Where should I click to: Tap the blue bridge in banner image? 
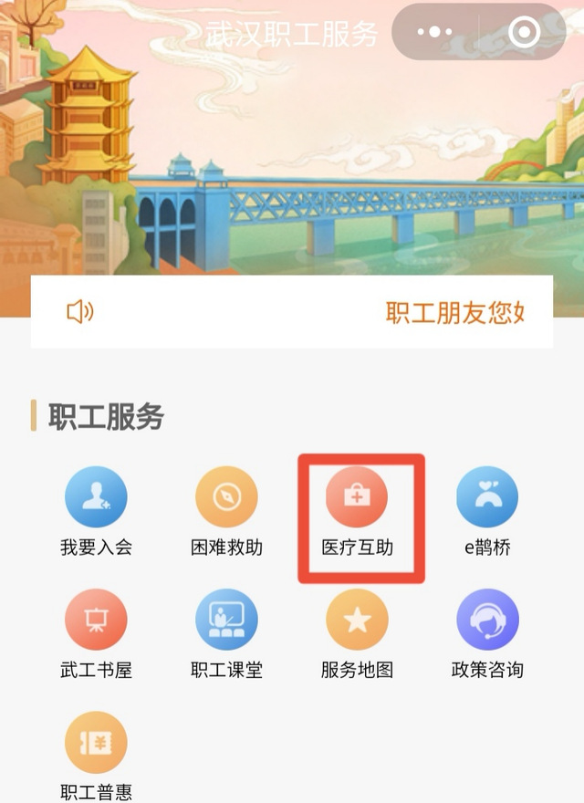(x=359, y=210)
